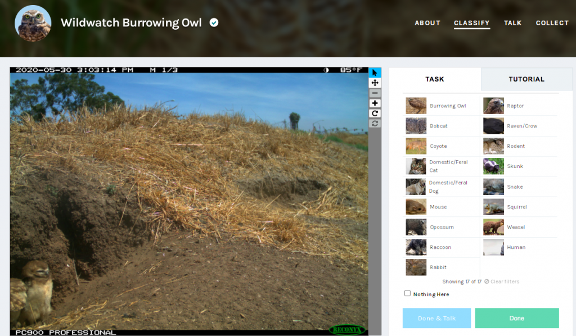Zoom out using the minus icon
Screen dimensions: 576x336
click(x=375, y=93)
